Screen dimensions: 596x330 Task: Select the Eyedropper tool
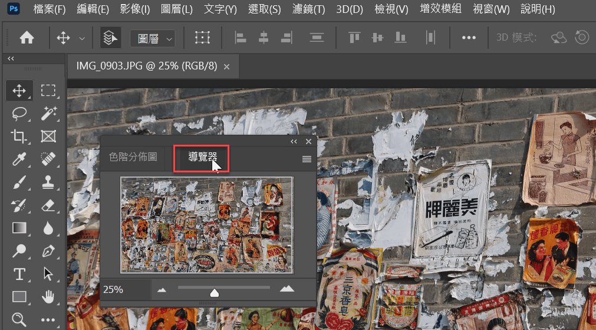(19, 159)
